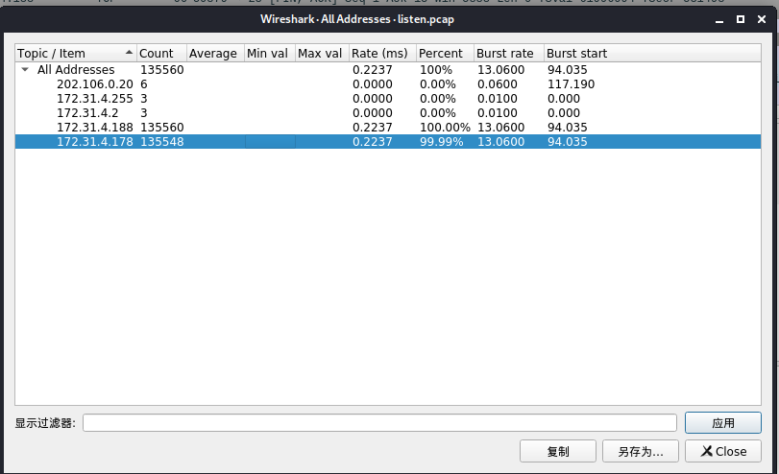Screen dimensions: 779x474
Task: Sort by Burst rate column header
Action: [509, 53]
